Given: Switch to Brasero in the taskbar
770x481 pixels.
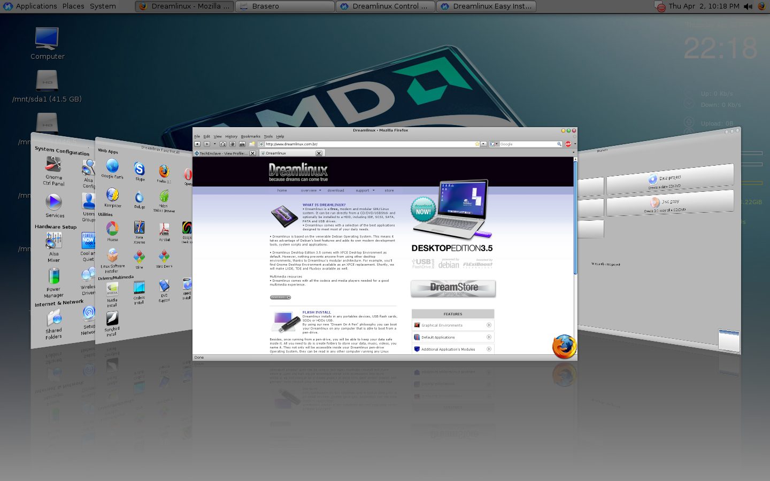Looking at the screenshot, I should point(285,6).
